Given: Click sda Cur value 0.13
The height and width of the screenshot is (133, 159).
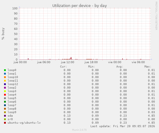Looking at the screenshot, I should pyautogui.click(x=67, y=116).
